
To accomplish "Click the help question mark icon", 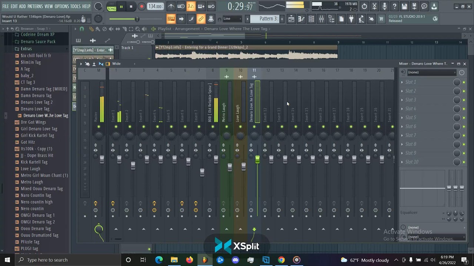I will pos(394,6).
